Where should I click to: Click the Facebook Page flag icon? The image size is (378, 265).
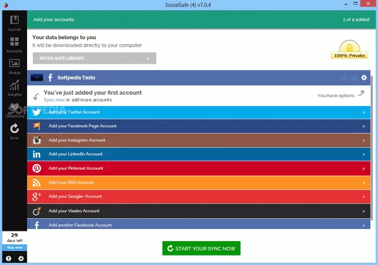tap(37, 126)
